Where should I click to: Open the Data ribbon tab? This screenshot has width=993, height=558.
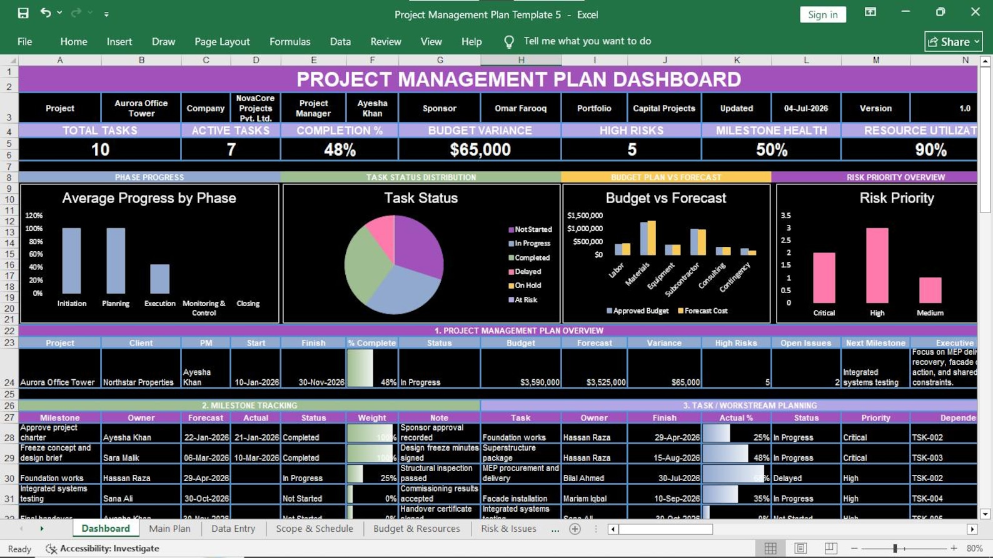pyautogui.click(x=340, y=42)
